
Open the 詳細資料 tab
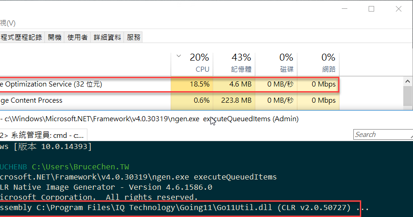click(107, 37)
